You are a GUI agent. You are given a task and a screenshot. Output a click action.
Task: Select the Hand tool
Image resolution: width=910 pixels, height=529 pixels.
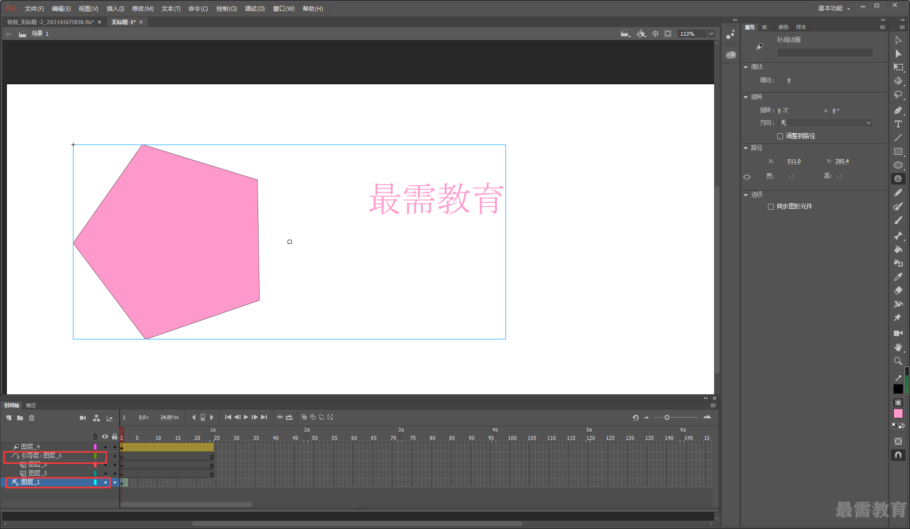[898, 347]
